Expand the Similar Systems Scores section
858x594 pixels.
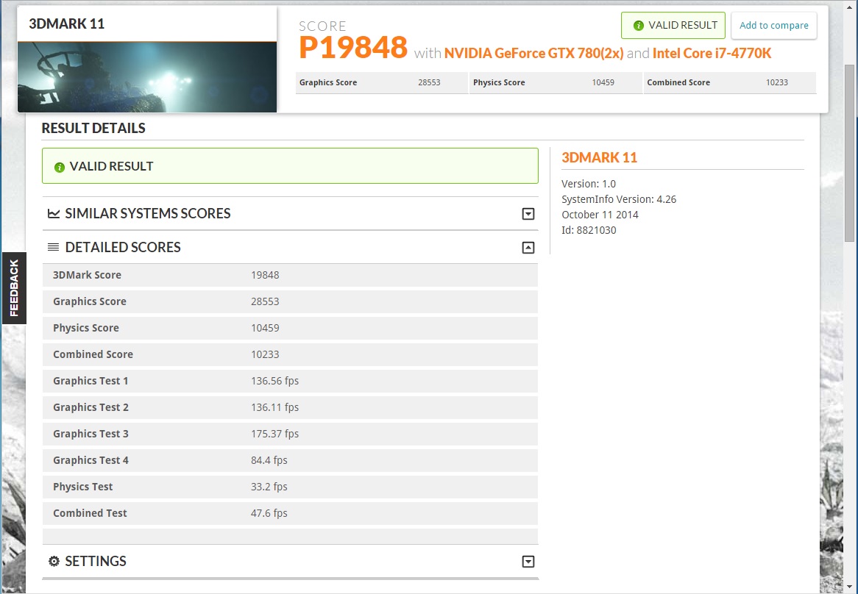coord(528,214)
